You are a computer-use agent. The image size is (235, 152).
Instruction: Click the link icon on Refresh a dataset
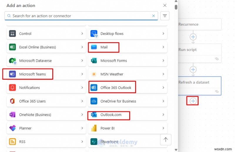pyautogui.click(x=217, y=91)
